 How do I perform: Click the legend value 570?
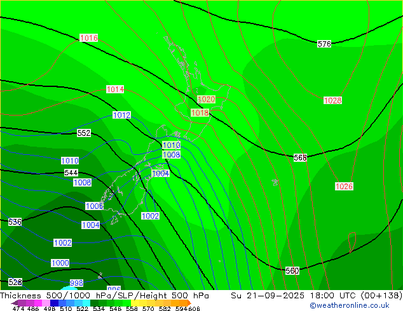[x=148, y=308]
